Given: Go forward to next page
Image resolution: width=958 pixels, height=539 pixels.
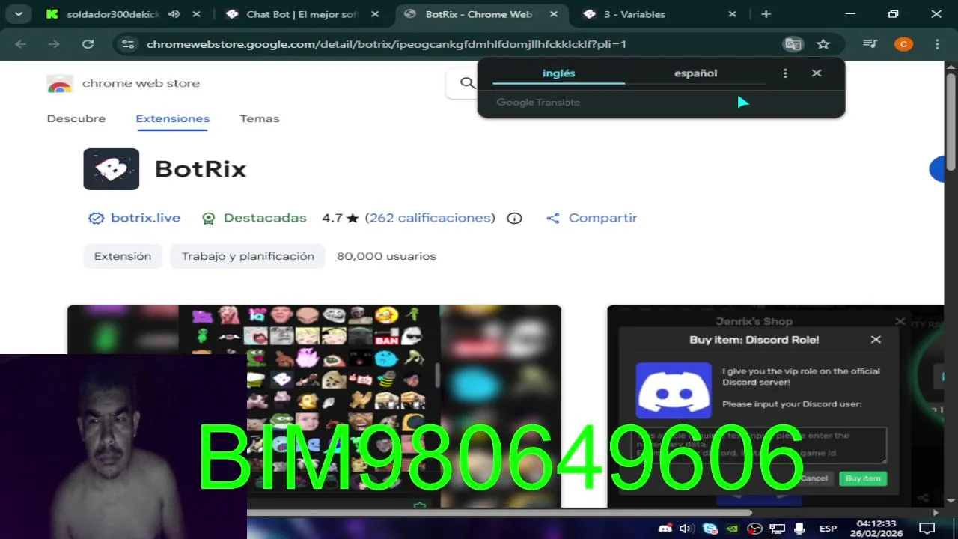Looking at the screenshot, I should pos(54,44).
